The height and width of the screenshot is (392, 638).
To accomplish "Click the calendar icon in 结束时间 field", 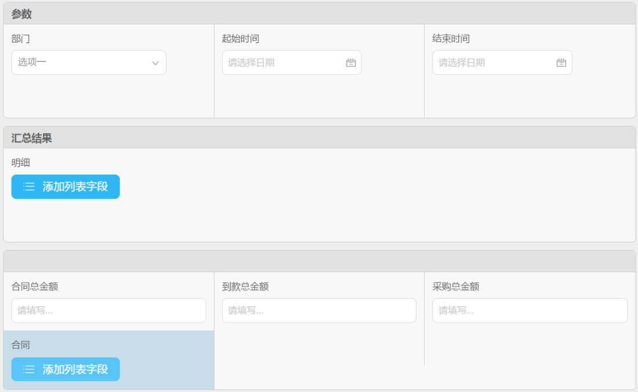I will pyautogui.click(x=561, y=63).
